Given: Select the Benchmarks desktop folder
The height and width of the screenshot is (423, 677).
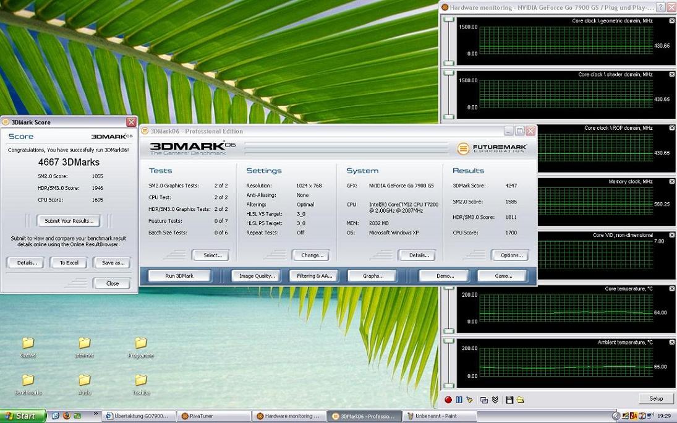Looking at the screenshot, I should coord(28,385).
